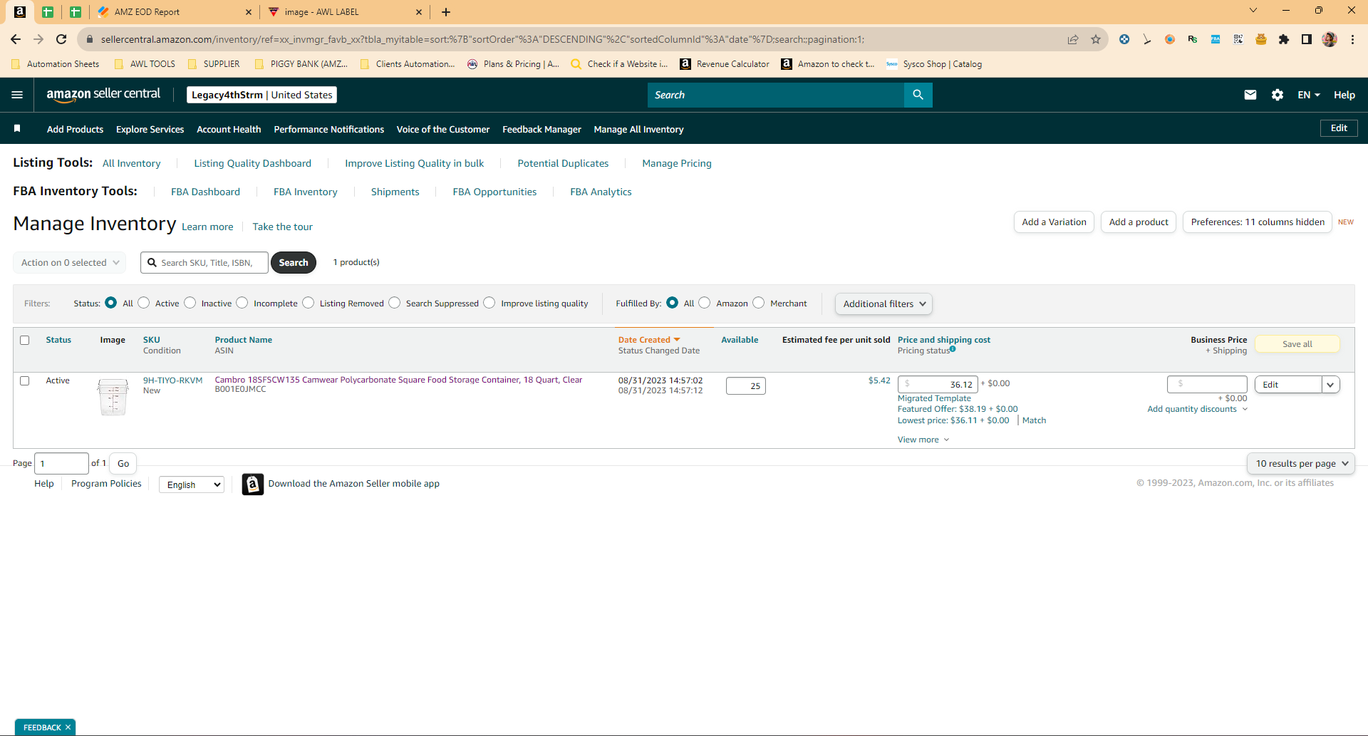Screen dimensions: 1368x736
Task: Select Fulfilled By Merchant radio button
Action: click(759, 303)
